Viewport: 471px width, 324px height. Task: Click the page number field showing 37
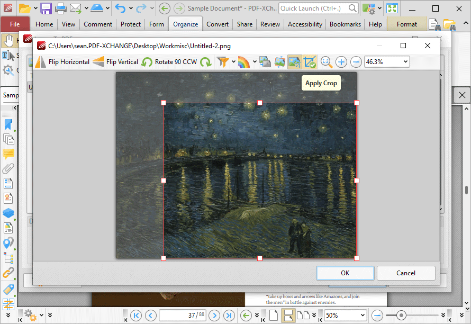point(183,316)
